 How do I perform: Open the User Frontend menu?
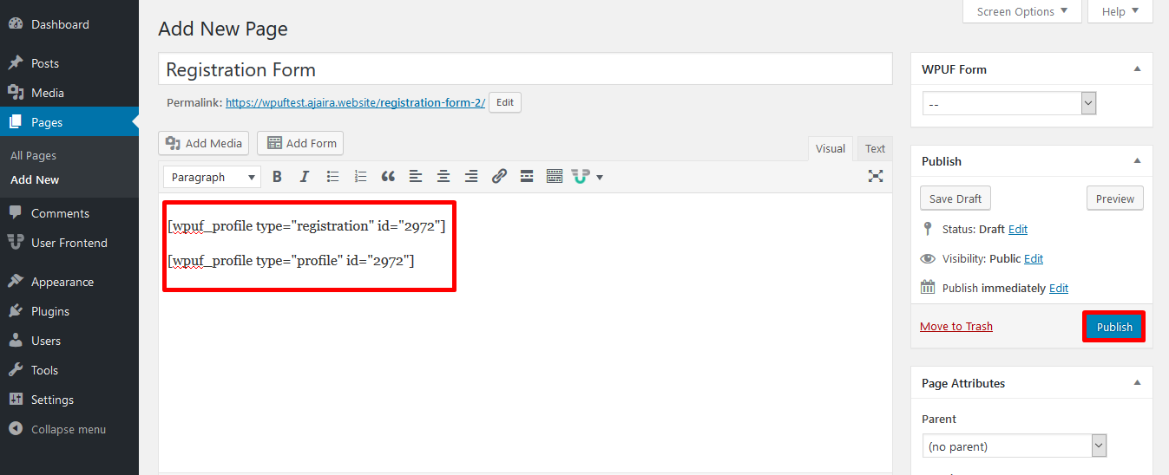click(69, 243)
